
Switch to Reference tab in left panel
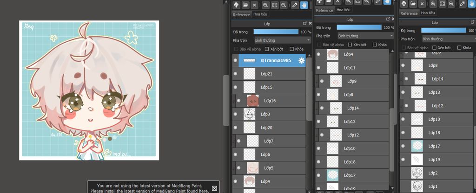[x=241, y=14]
